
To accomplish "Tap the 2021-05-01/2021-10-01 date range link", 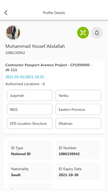I will point(25,77).
